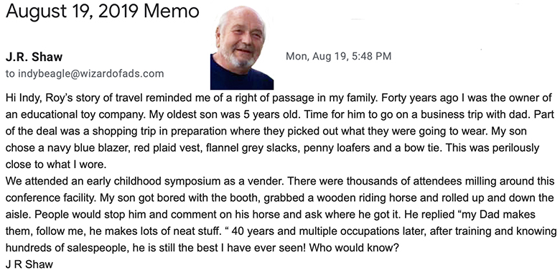
Task: Click the August 19, 2019 Memo heading
Action: 102,11
